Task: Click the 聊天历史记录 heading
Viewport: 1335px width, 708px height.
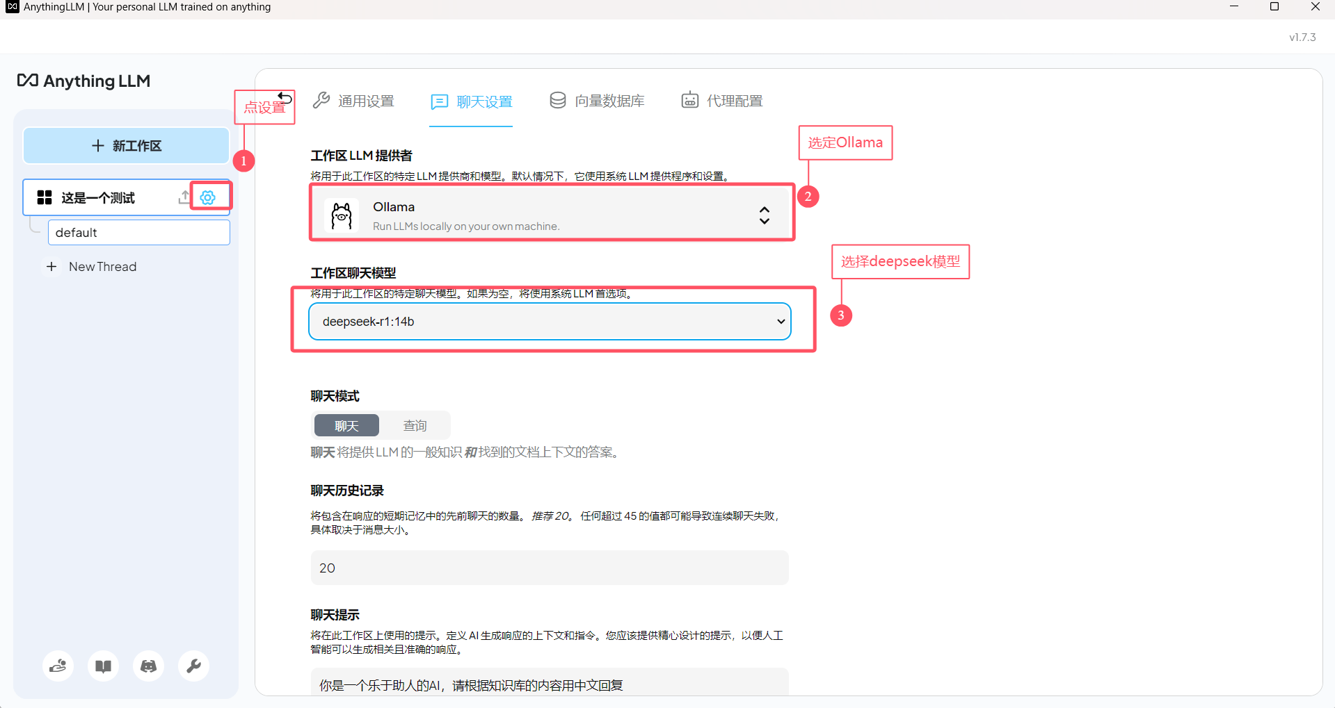Action: coord(347,491)
